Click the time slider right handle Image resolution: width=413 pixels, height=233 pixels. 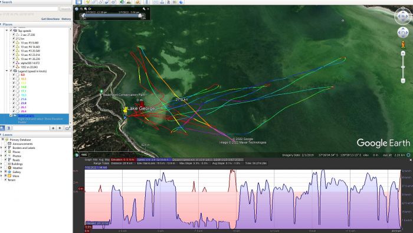(140, 15)
